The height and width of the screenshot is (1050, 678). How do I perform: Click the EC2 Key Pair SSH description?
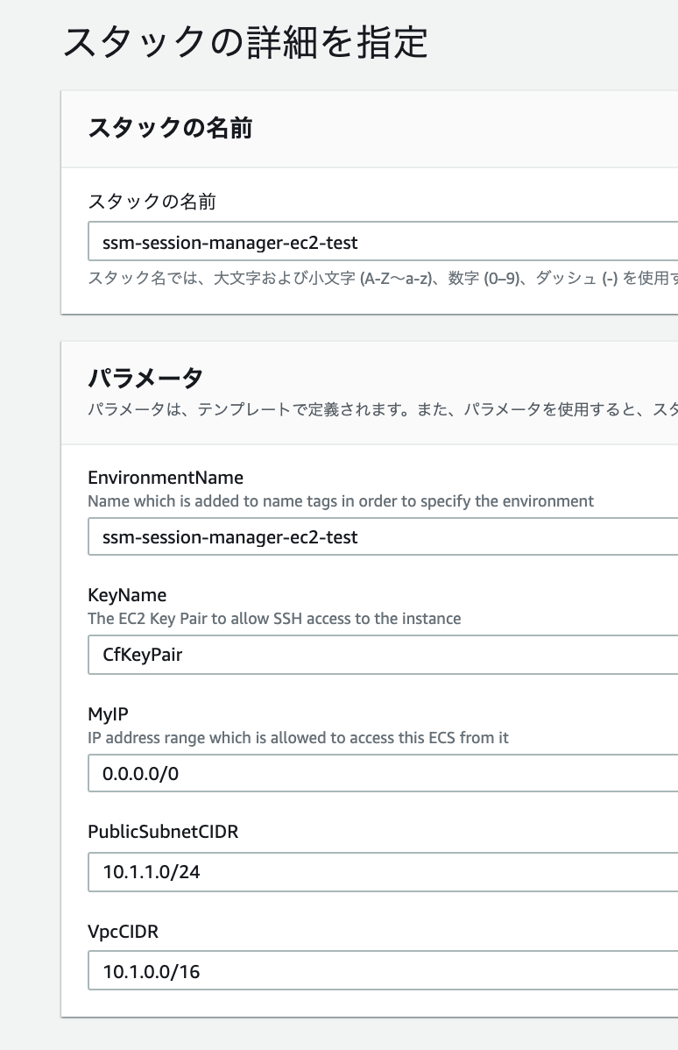[x=274, y=618]
